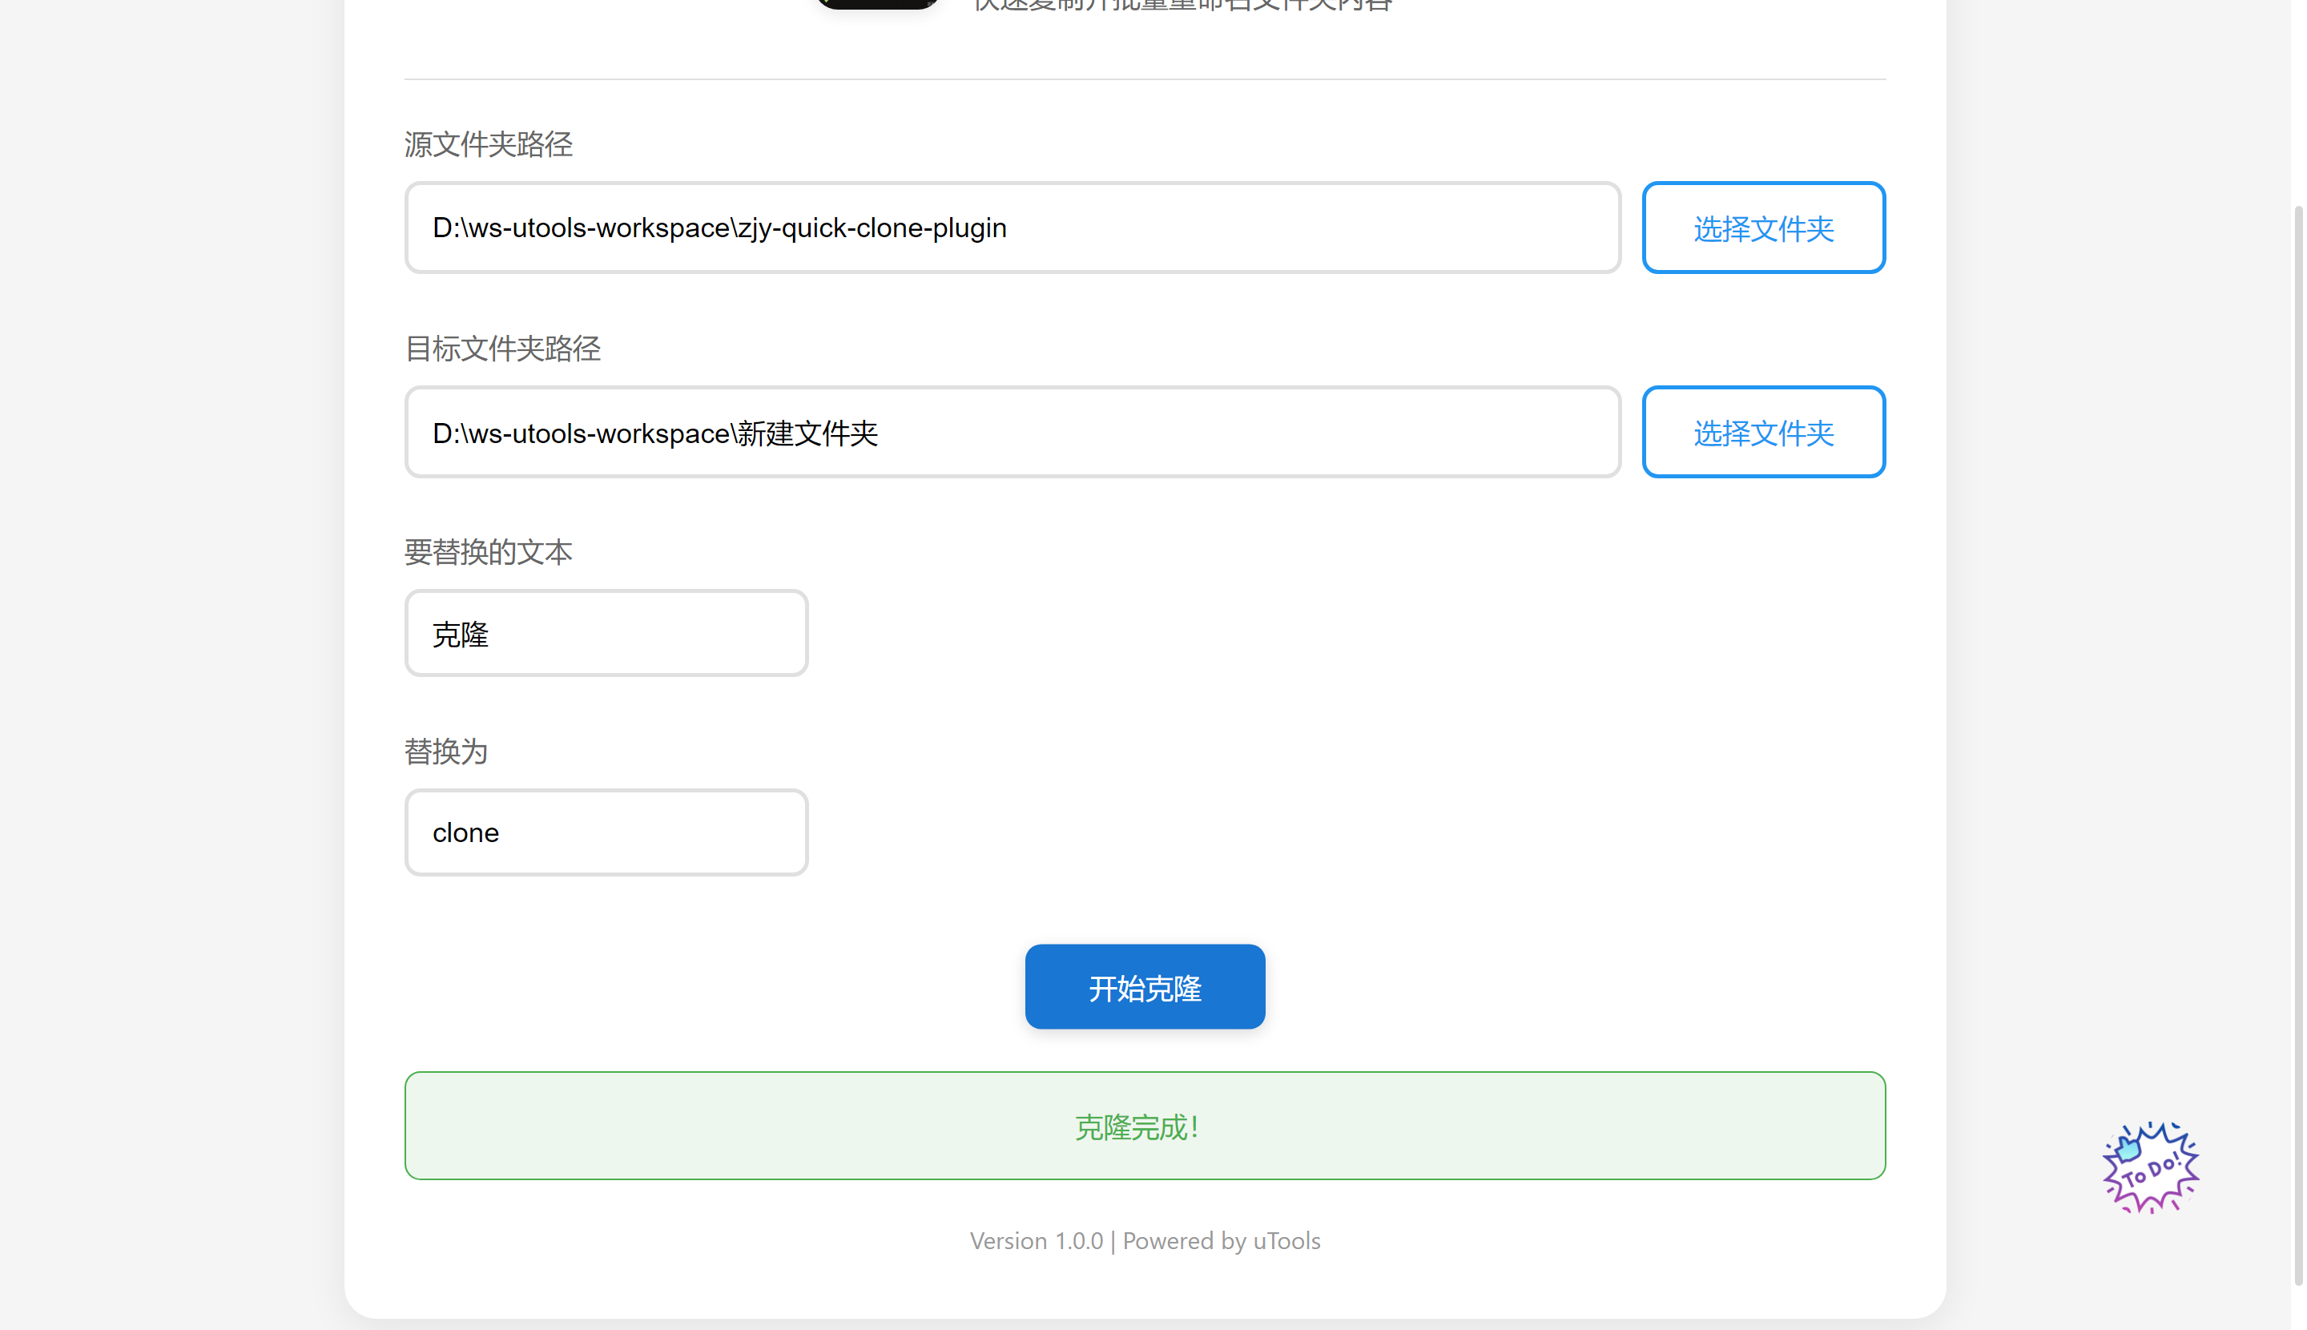Click zjy-quick-clone-plugin text in source path
Viewport: 2307px width, 1330px height.
pyautogui.click(x=872, y=228)
